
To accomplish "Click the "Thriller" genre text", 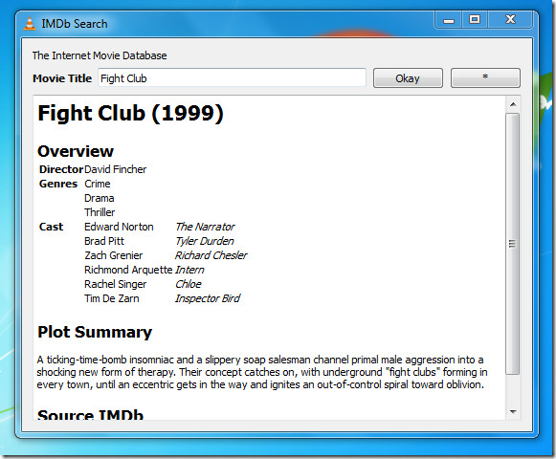I will tap(100, 212).
